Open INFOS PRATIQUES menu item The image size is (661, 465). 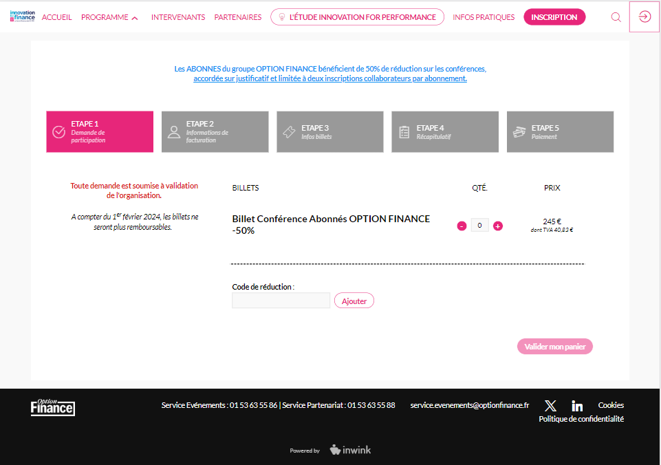484,17
